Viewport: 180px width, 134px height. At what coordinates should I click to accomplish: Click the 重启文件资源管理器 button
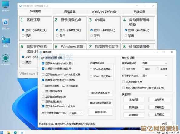100,103
